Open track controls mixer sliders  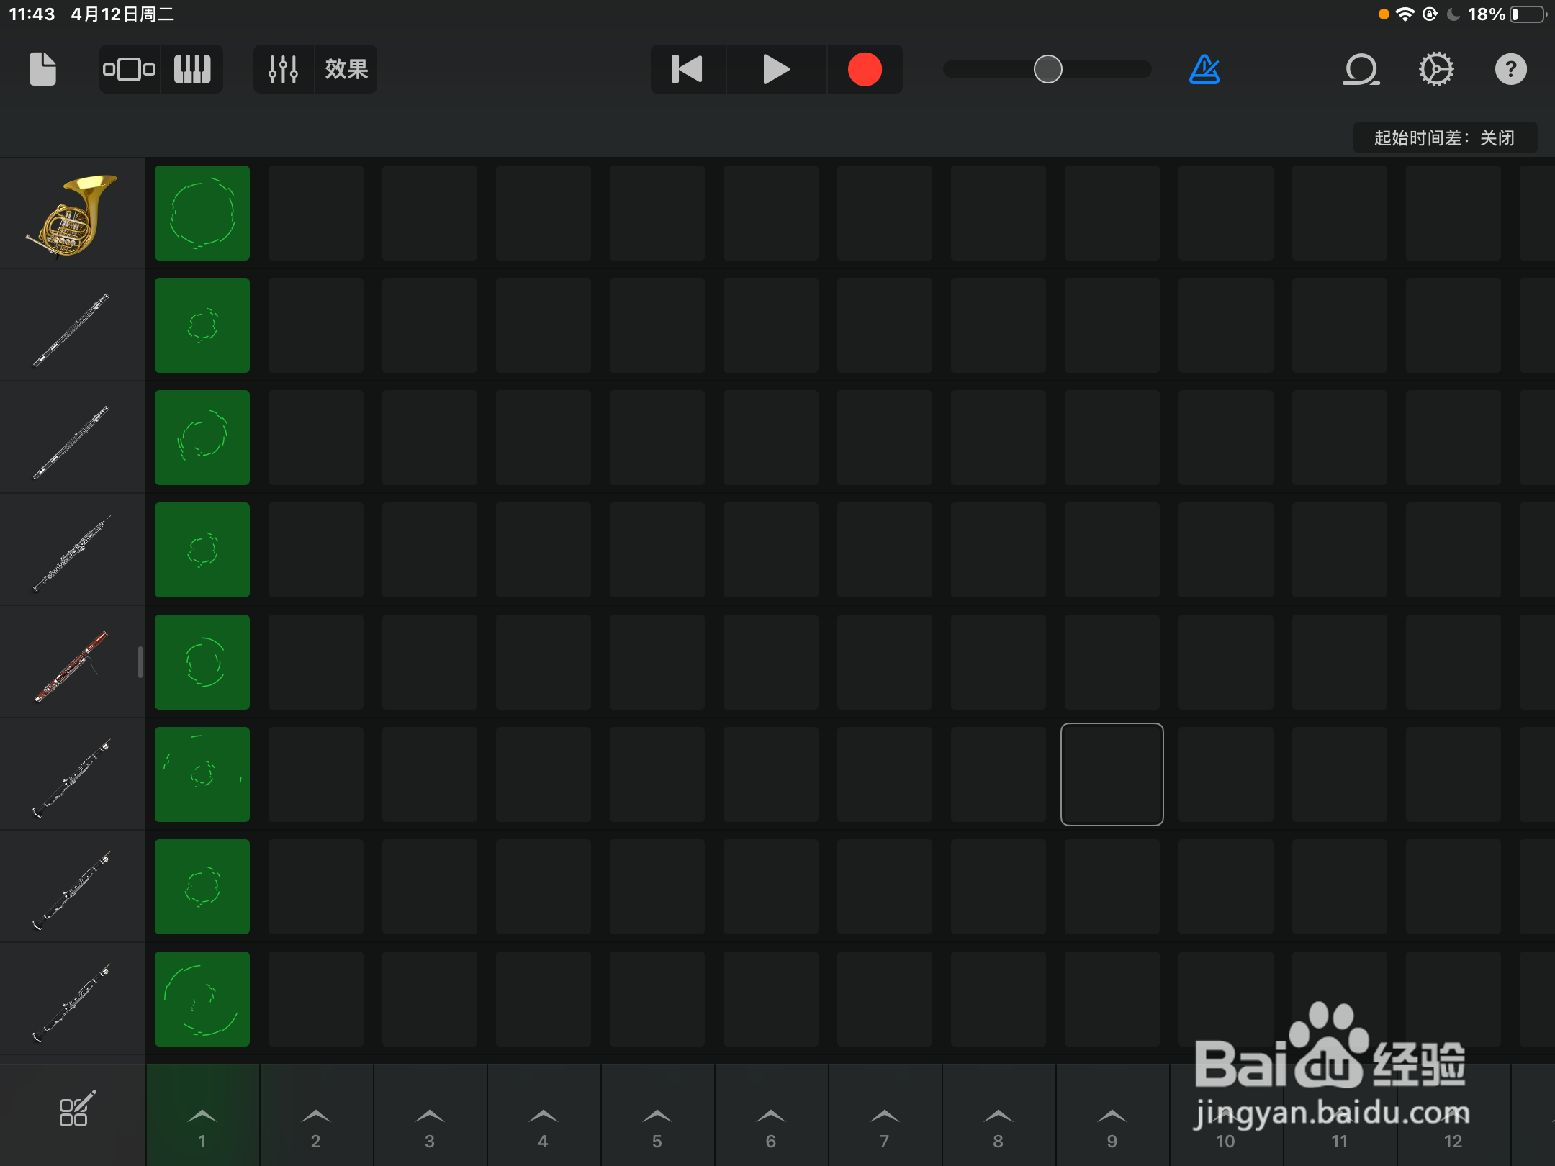click(x=283, y=69)
